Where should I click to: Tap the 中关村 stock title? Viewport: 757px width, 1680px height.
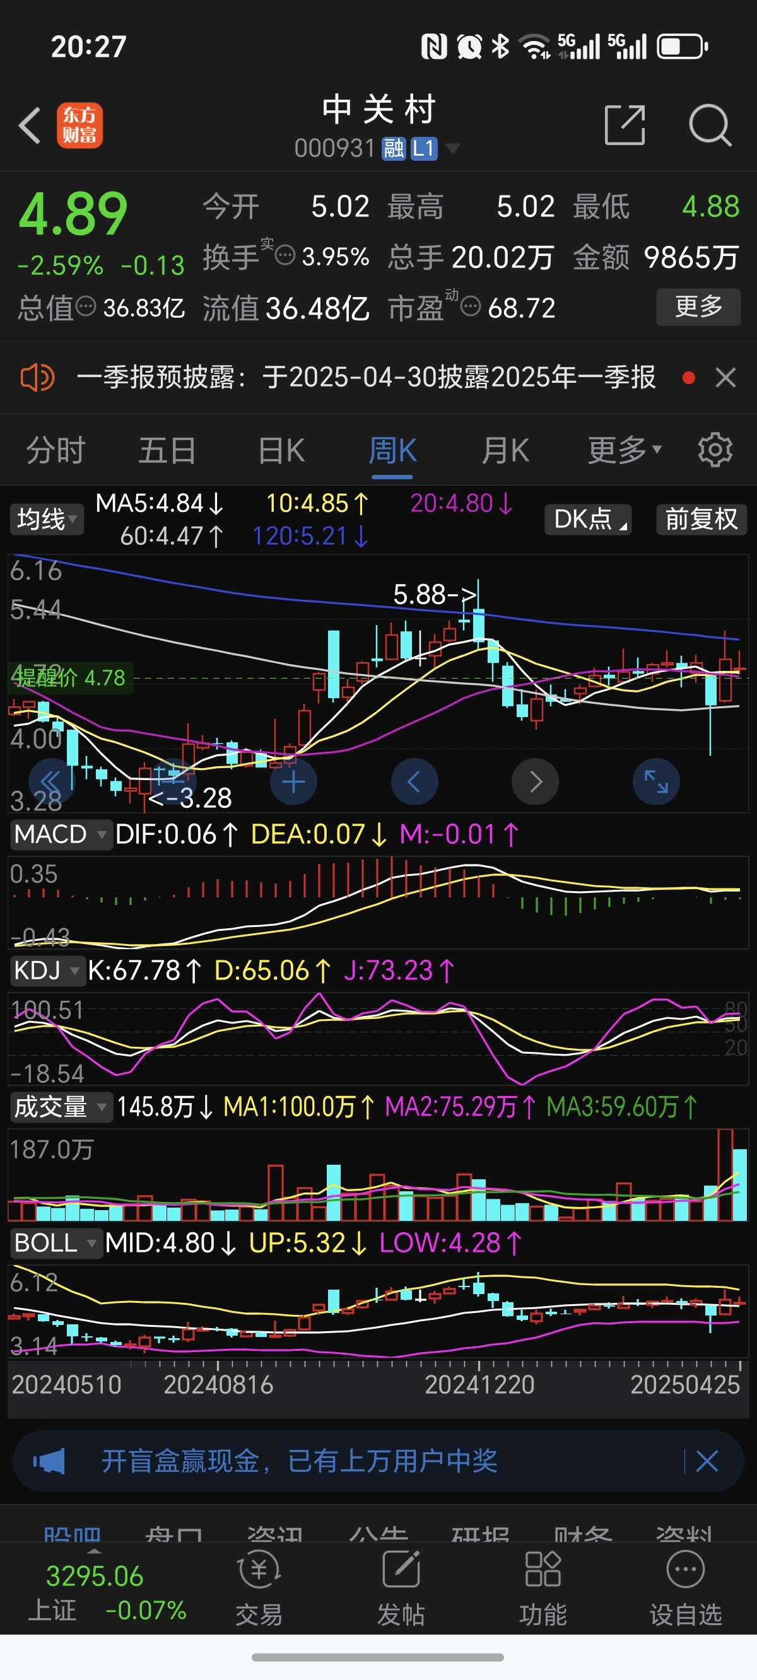[x=378, y=109]
